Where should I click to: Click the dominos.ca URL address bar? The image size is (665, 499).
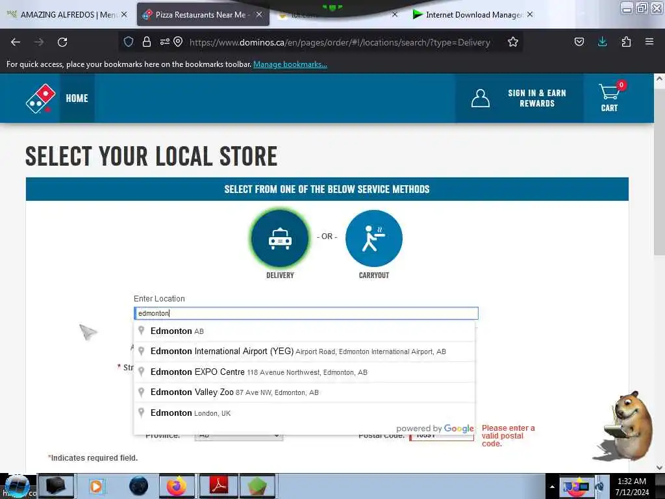pyautogui.click(x=340, y=42)
